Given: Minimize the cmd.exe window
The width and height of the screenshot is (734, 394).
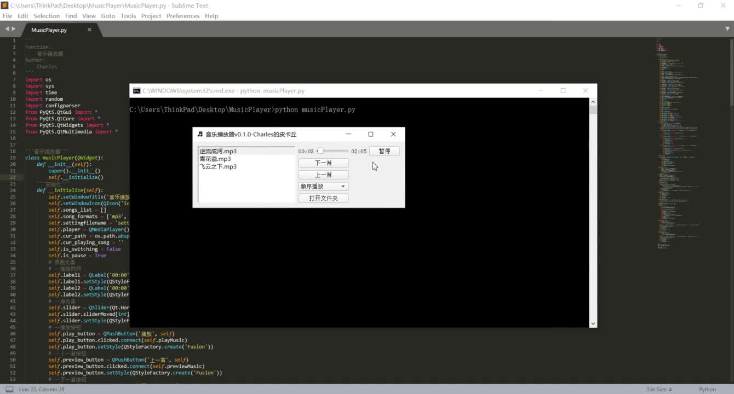Looking at the screenshot, I should pos(541,91).
